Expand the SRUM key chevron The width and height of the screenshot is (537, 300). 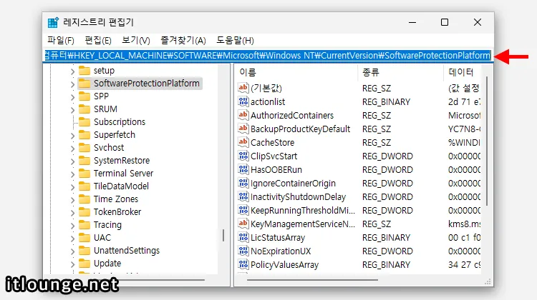[72, 110]
